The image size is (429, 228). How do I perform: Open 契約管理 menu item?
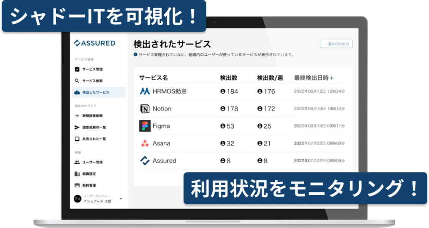tap(99, 185)
